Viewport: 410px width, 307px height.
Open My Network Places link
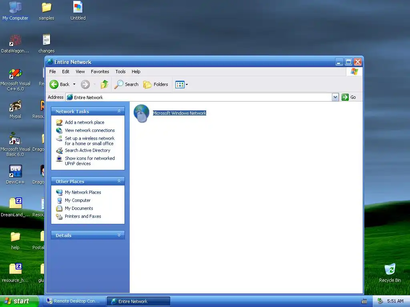[x=83, y=192]
